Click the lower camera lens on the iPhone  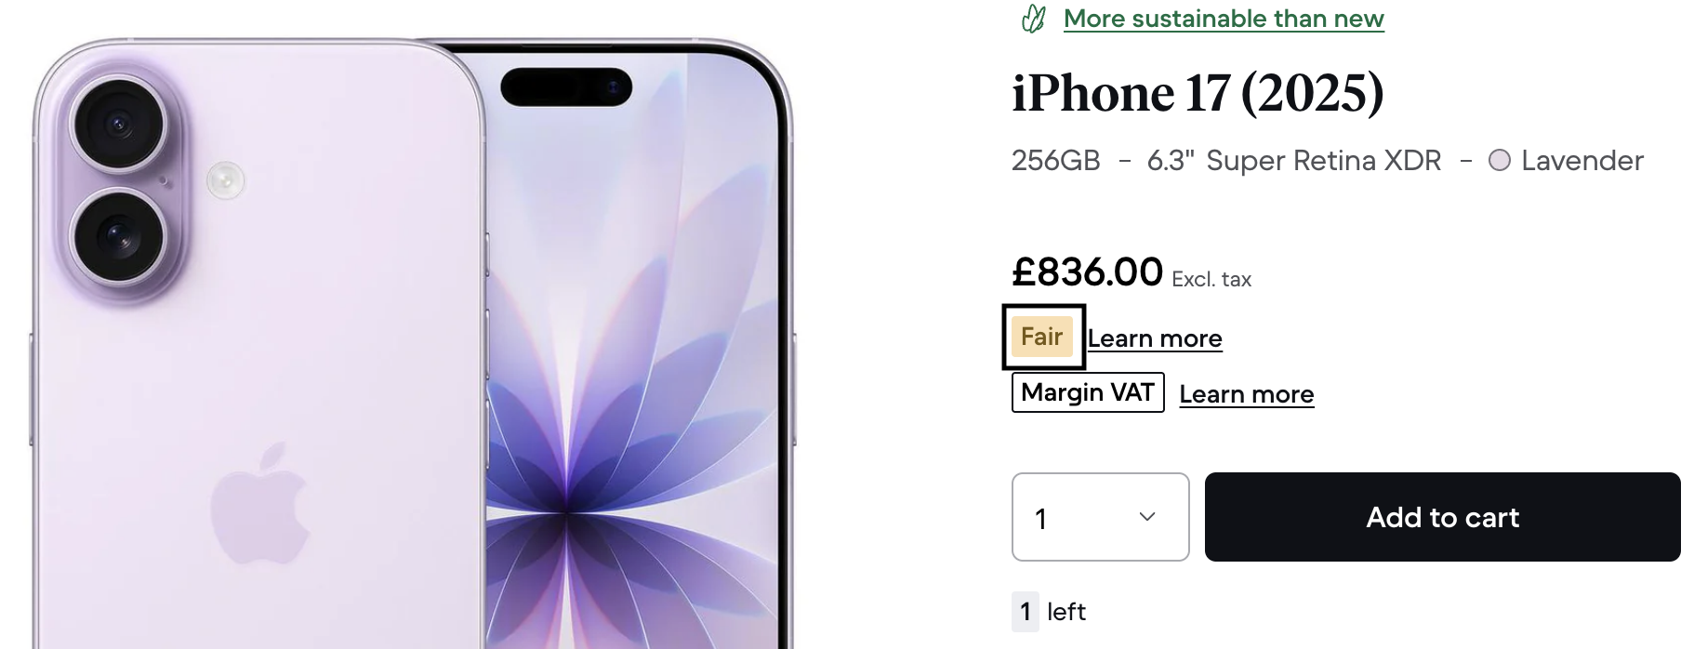click(119, 235)
